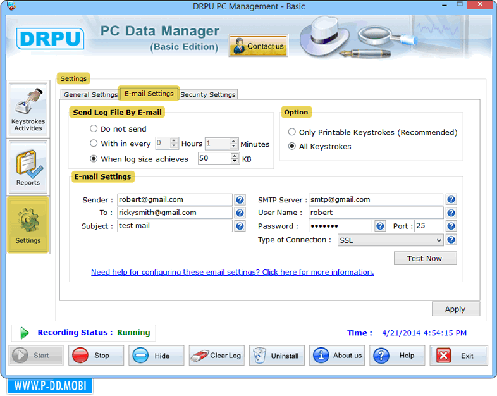497x396 pixels.
Task: Open email settings help information link
Action: [x=232, y=272]
